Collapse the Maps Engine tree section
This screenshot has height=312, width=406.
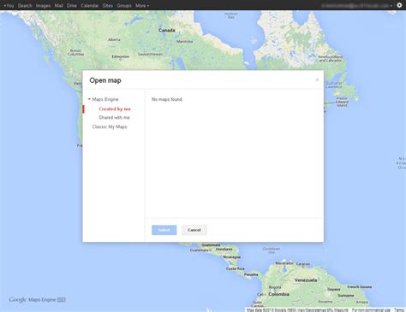(89, 99)
